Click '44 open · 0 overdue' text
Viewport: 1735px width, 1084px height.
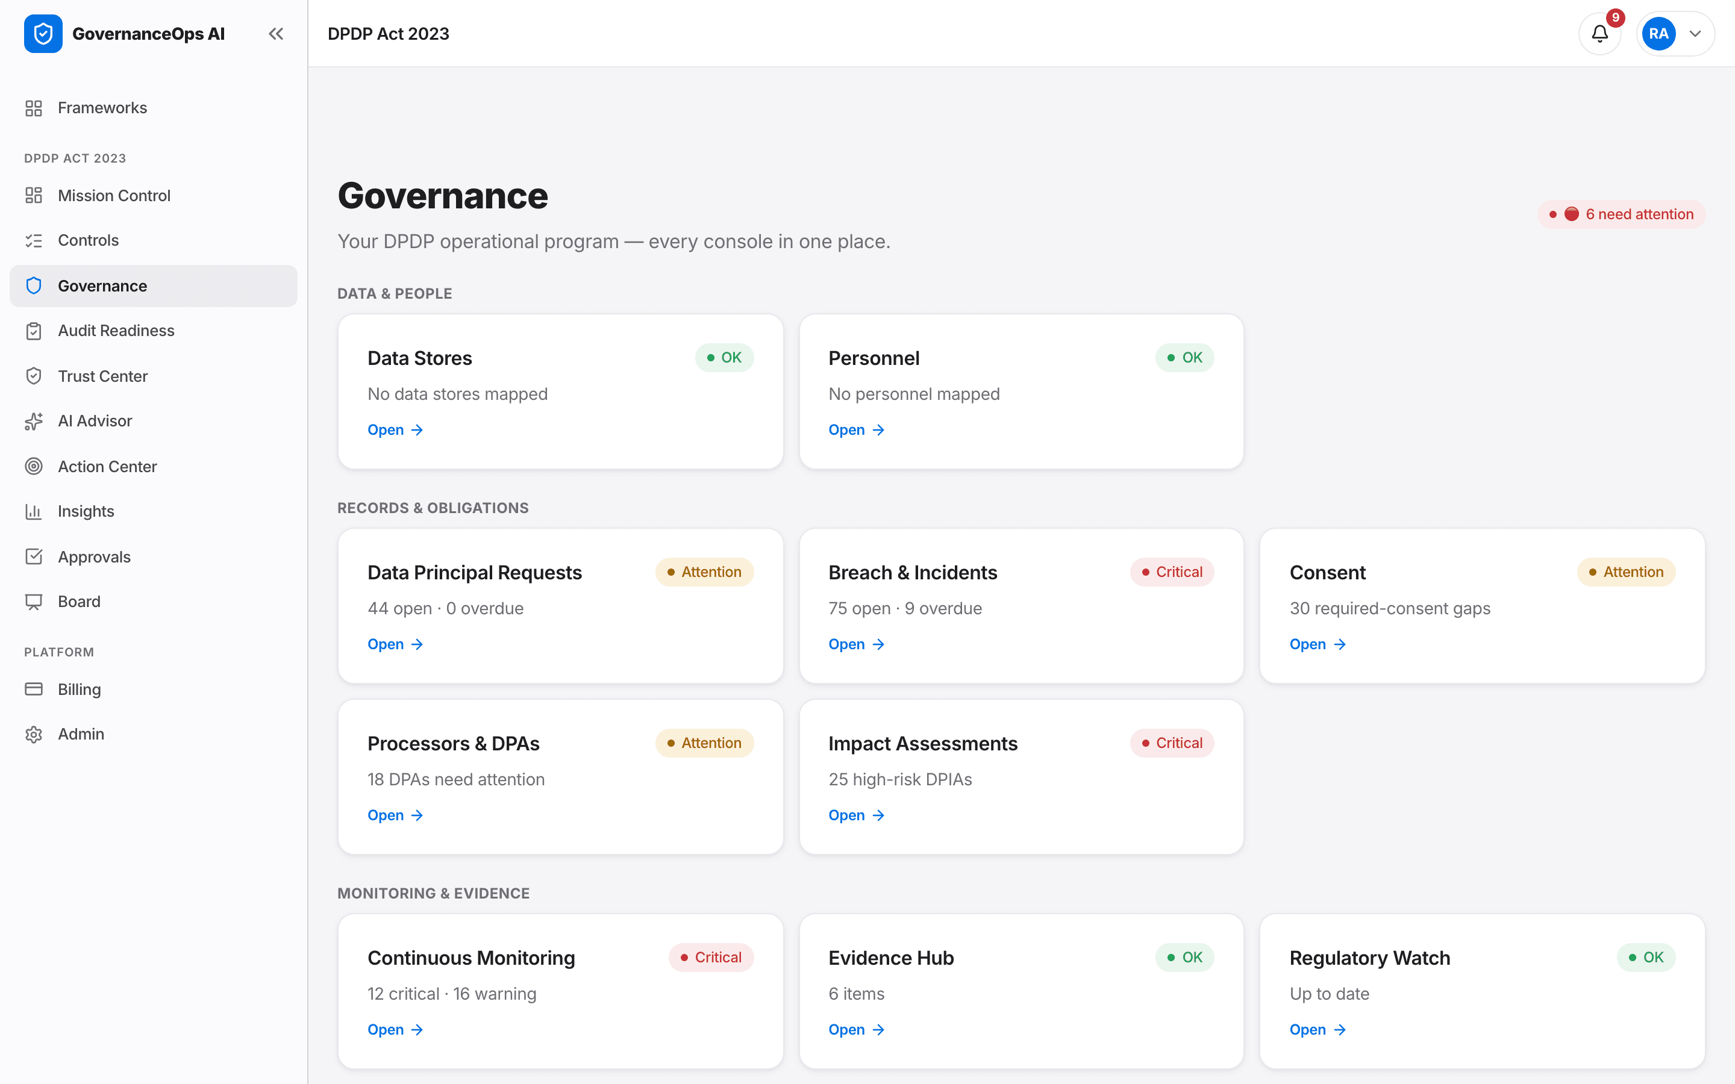pos(445,609)
